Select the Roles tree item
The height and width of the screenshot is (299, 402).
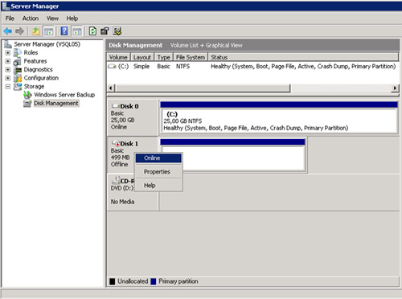pos(31,52)
